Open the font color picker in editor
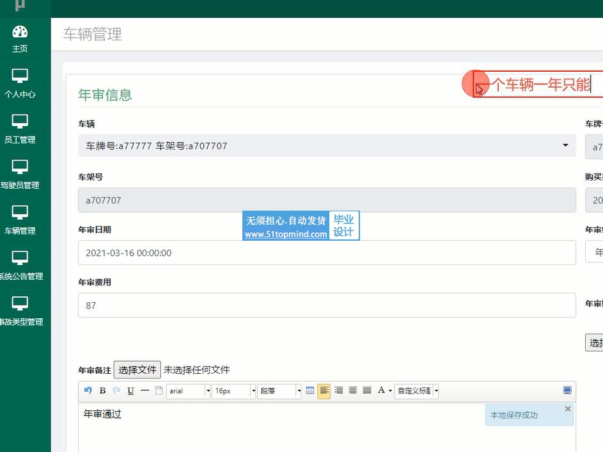 pos(384,391)
